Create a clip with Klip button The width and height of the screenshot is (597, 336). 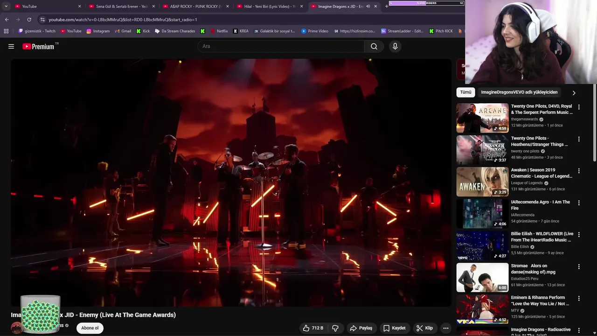(424, 328)
